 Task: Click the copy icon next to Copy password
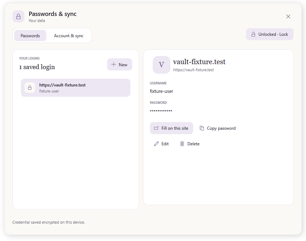click(x=202, y=128)
